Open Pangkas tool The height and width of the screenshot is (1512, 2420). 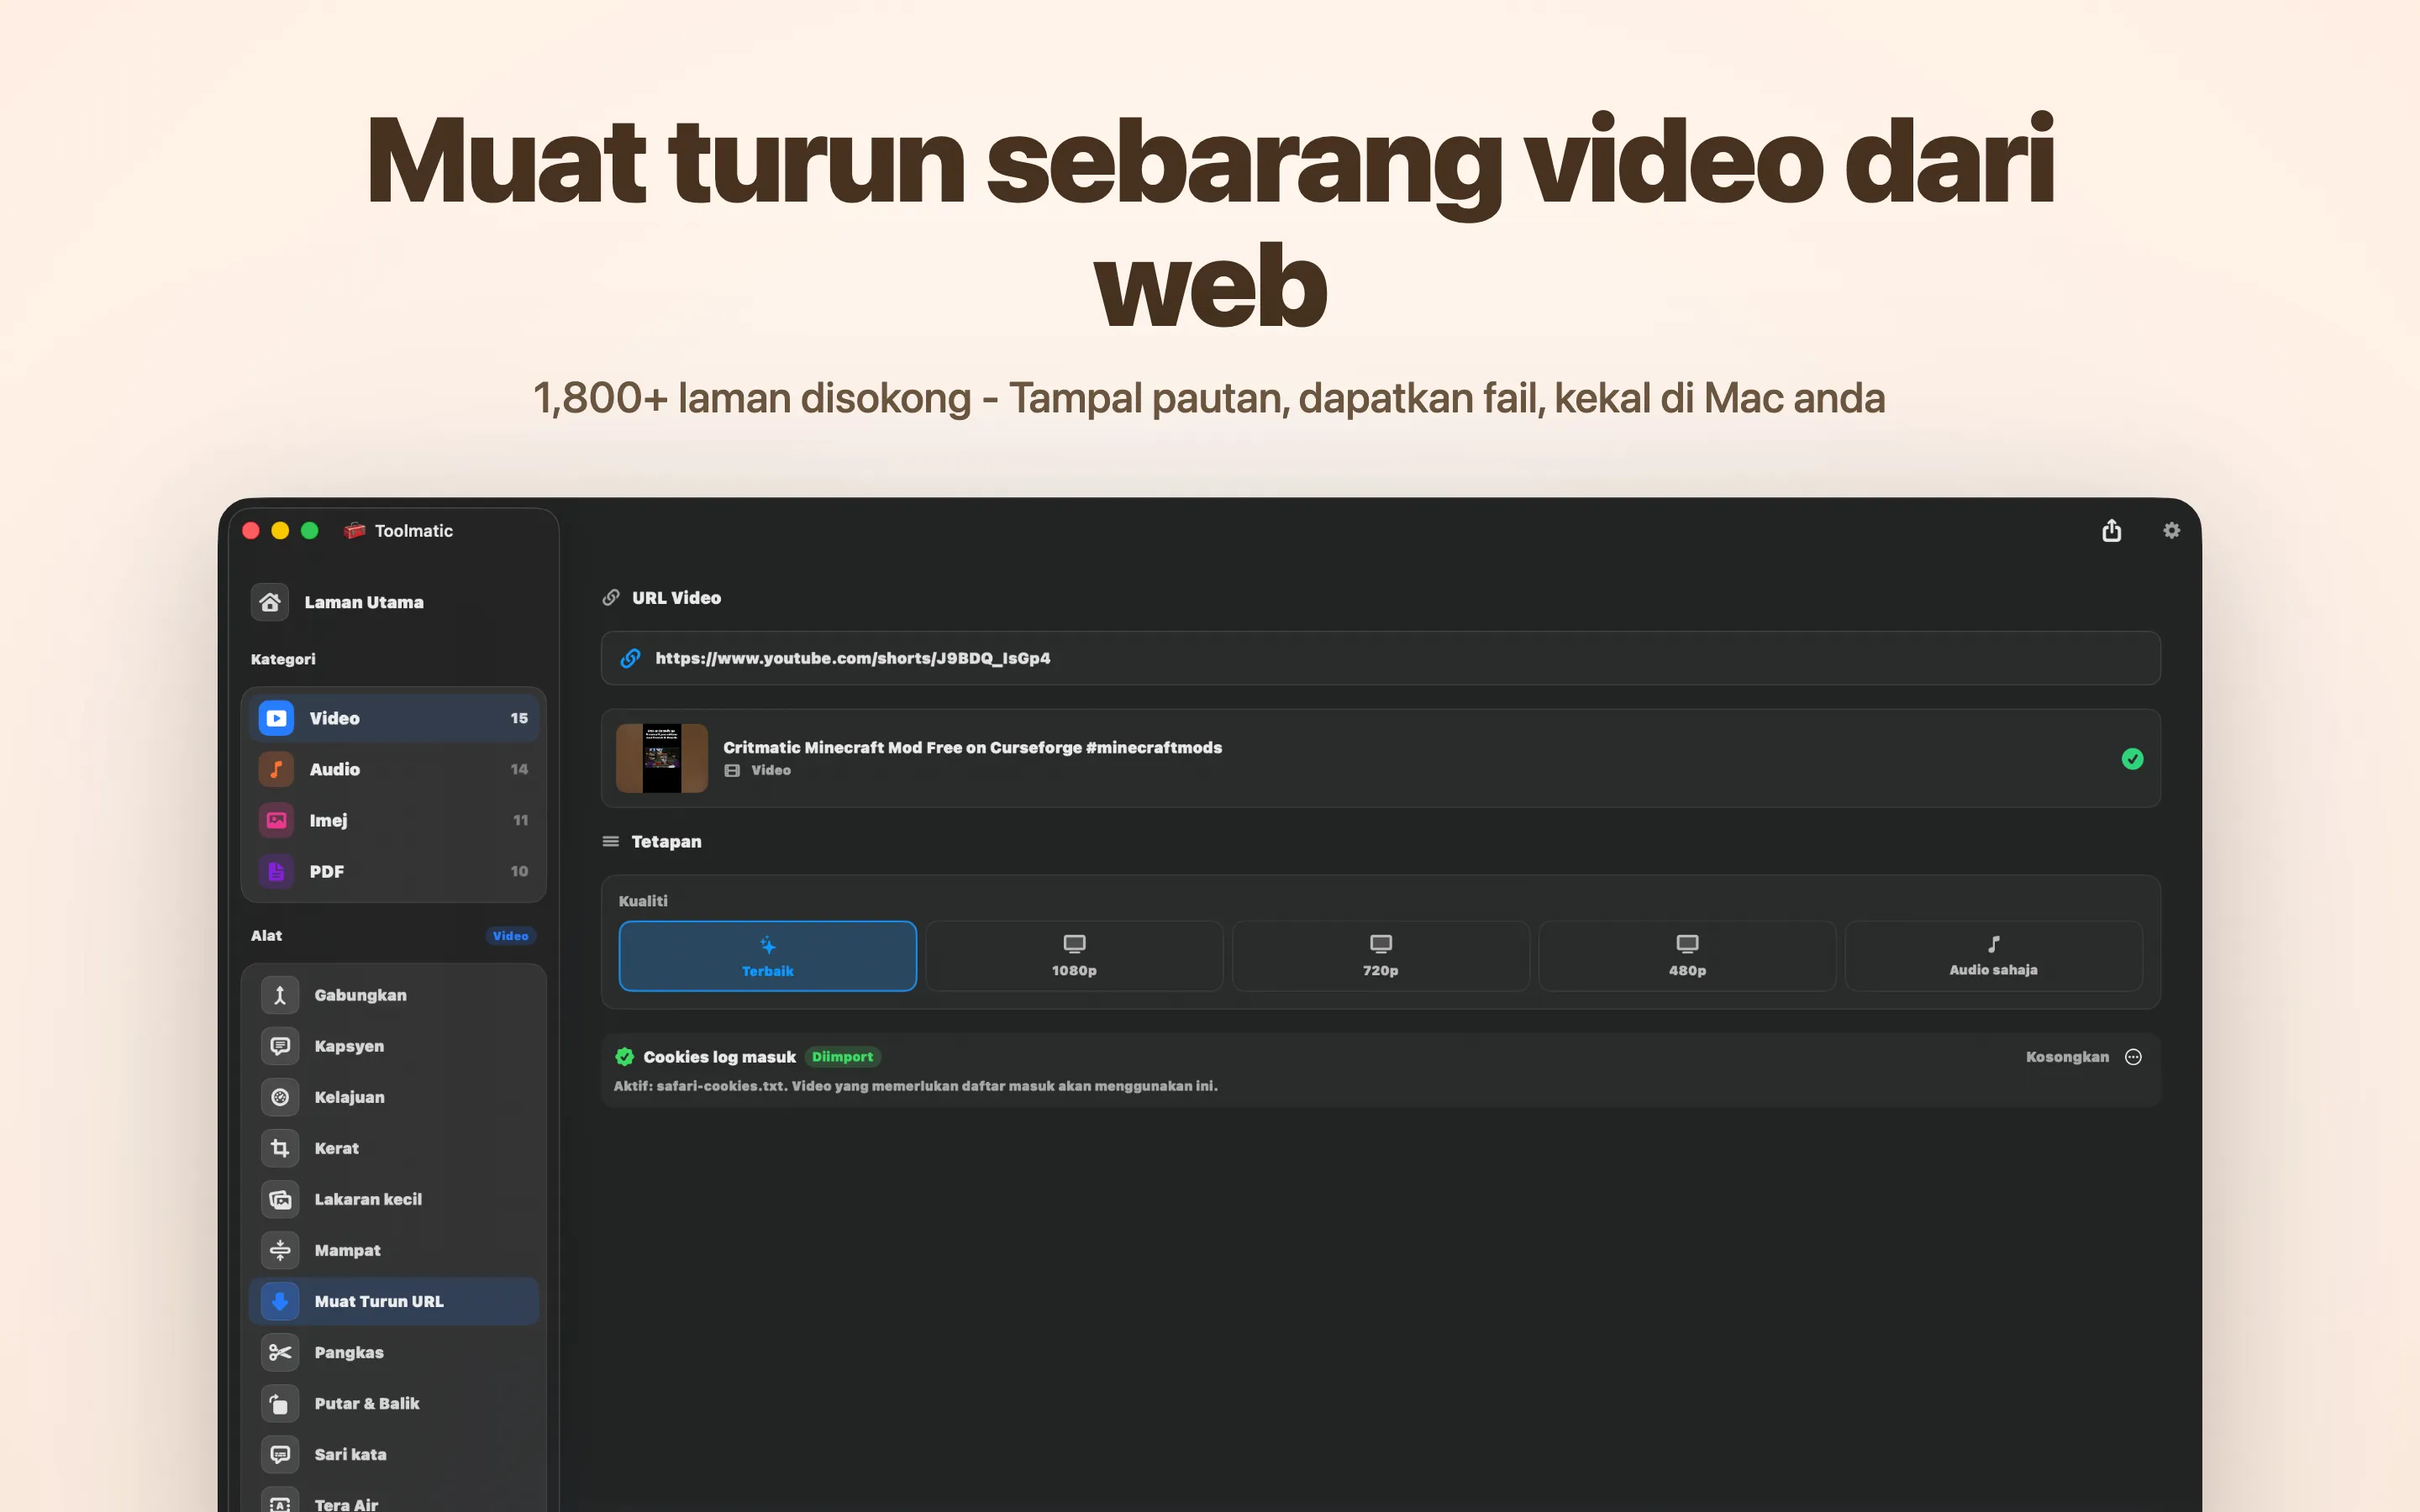[393, 1352]
